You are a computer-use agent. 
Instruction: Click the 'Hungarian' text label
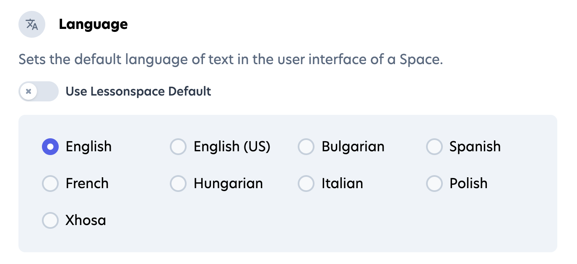click(x=228, y=184)
